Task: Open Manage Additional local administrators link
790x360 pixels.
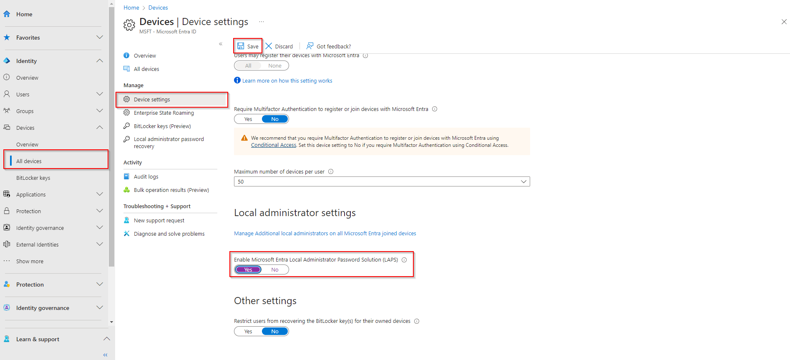Action: pos(325,233)
